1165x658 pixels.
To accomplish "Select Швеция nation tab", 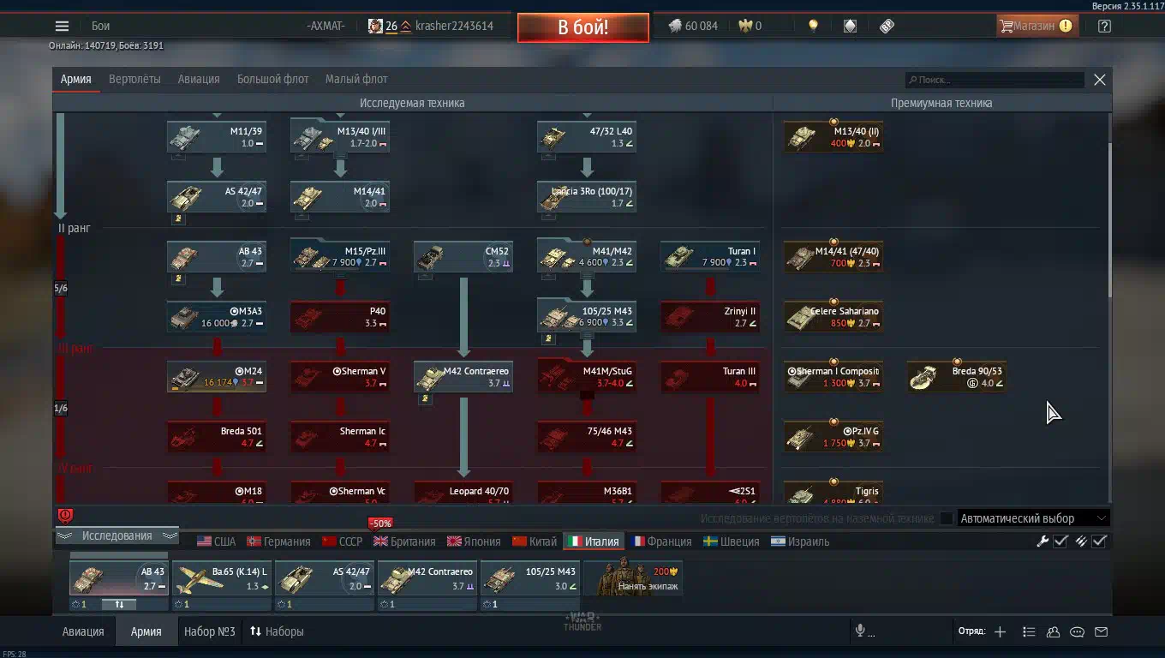I will tap(731, 541).
